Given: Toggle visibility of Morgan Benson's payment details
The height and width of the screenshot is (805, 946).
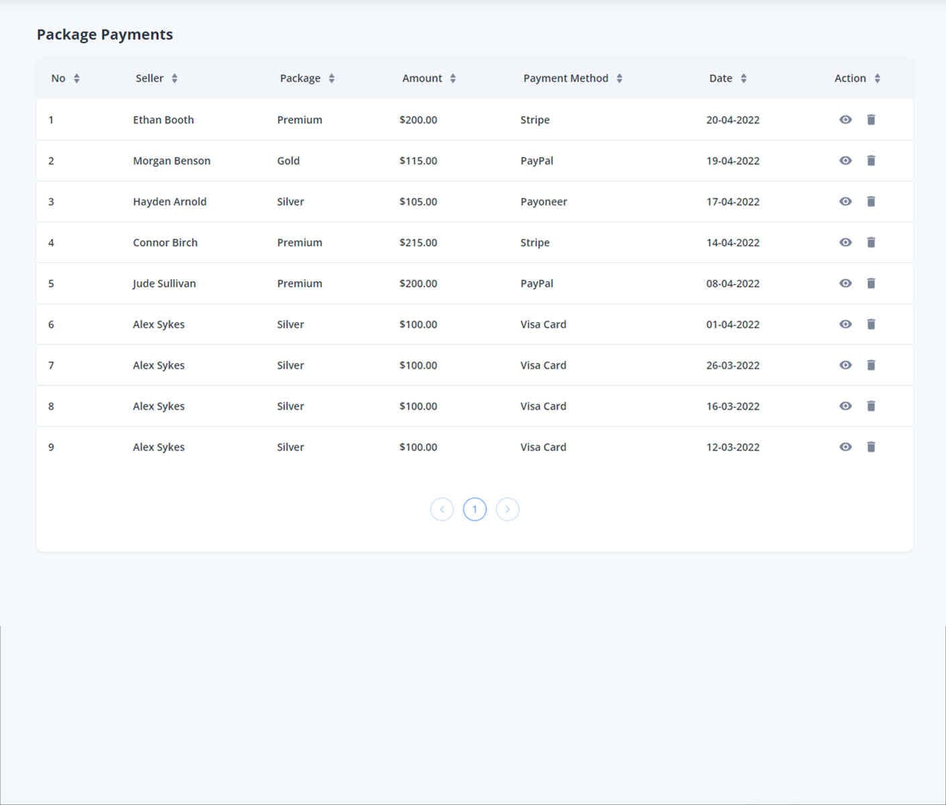Looking at the screenshot, I should pyautogui.click(x=845, y=160).
